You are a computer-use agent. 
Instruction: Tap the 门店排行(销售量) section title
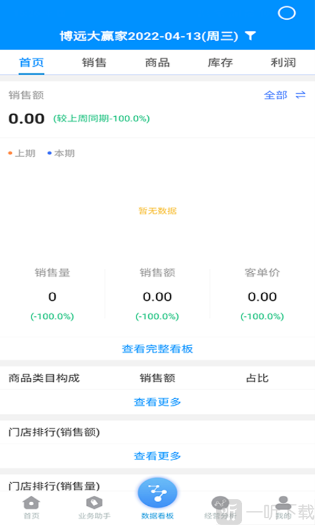tap(54, 486)
